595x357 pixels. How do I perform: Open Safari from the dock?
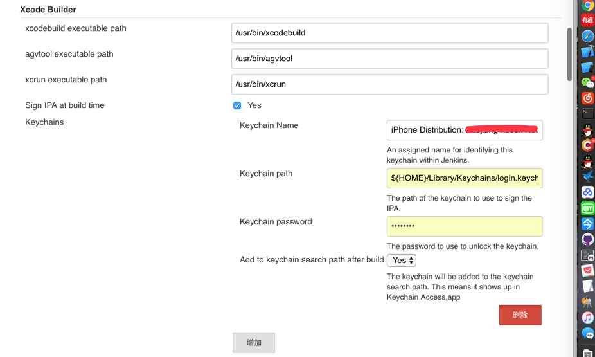coord(587,36)
